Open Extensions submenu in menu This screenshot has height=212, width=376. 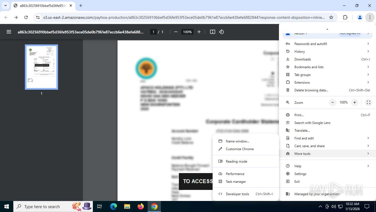tap(328, 83)
